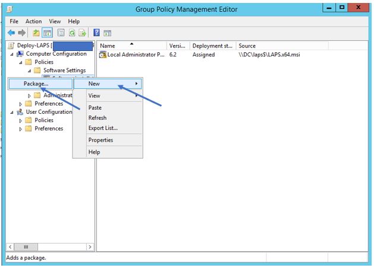The image size is (374, 268).
Task: Choose Export List... in context menu
Action: (x=108, y=128)
